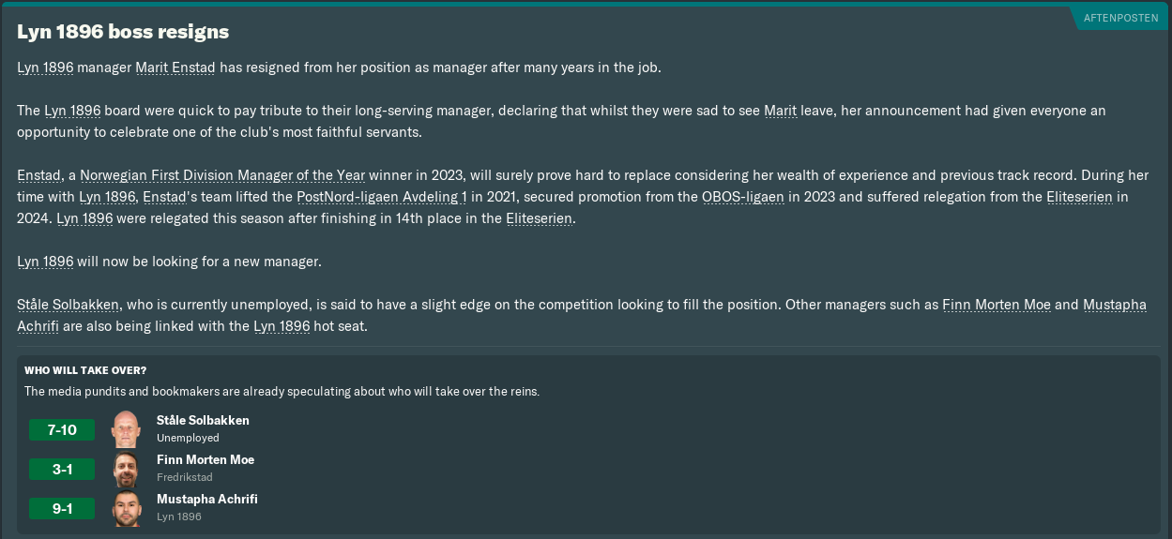Viewport: 1172px width, 539px height.
Task: Open the PostNord-ligaen Avdeling 1 link
Action: pyautogui.click(x=381, y=197)
